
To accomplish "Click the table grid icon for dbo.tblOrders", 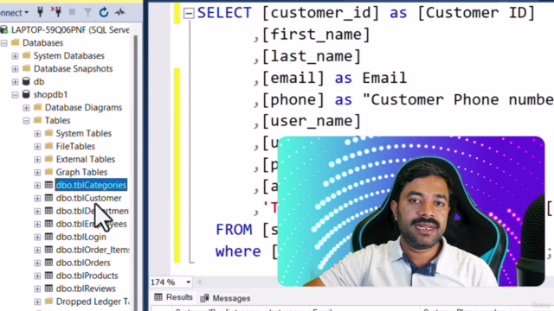I will [48, 263].
